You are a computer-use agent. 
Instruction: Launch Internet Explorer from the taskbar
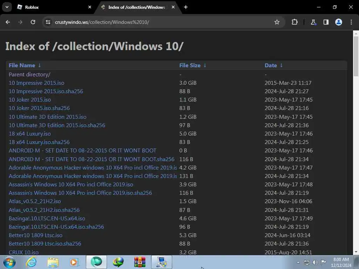click(31, 262)
